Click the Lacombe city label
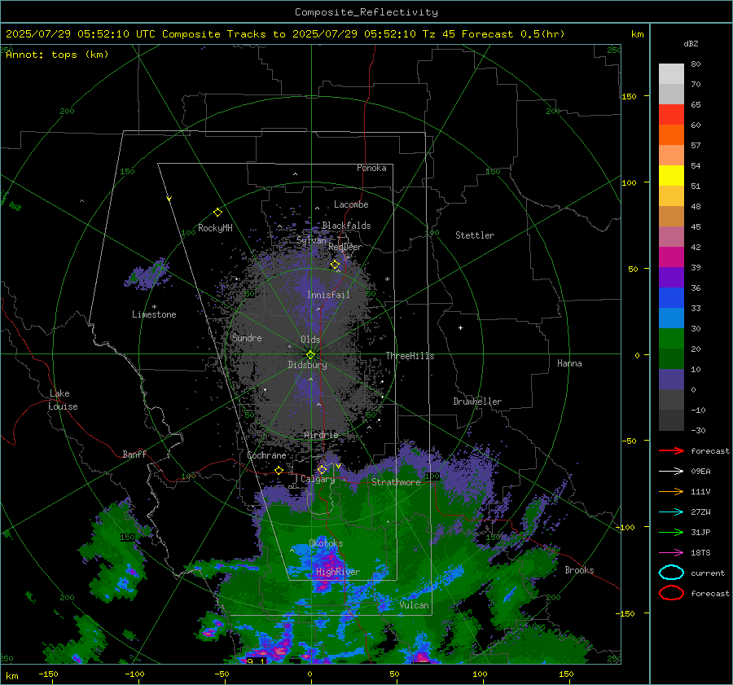The image size is (733, 685). click(351, 204)
